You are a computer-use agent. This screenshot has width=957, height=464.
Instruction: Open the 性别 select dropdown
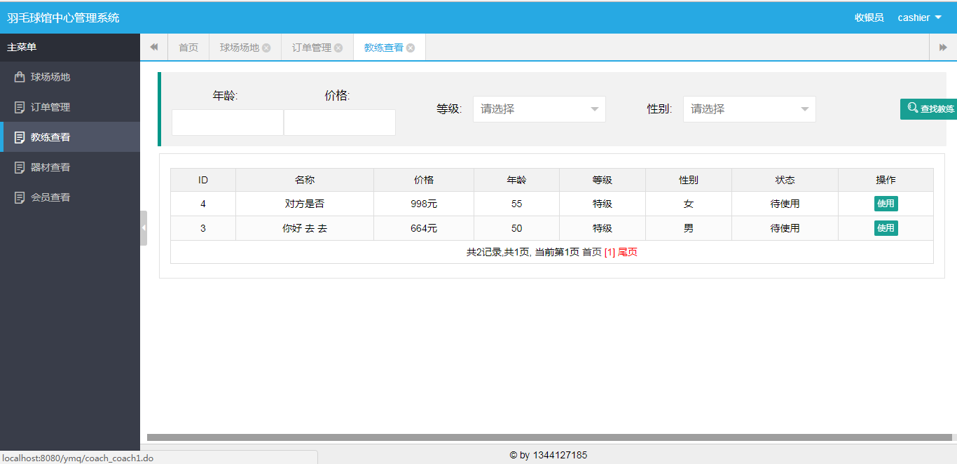tap(750, 109)
